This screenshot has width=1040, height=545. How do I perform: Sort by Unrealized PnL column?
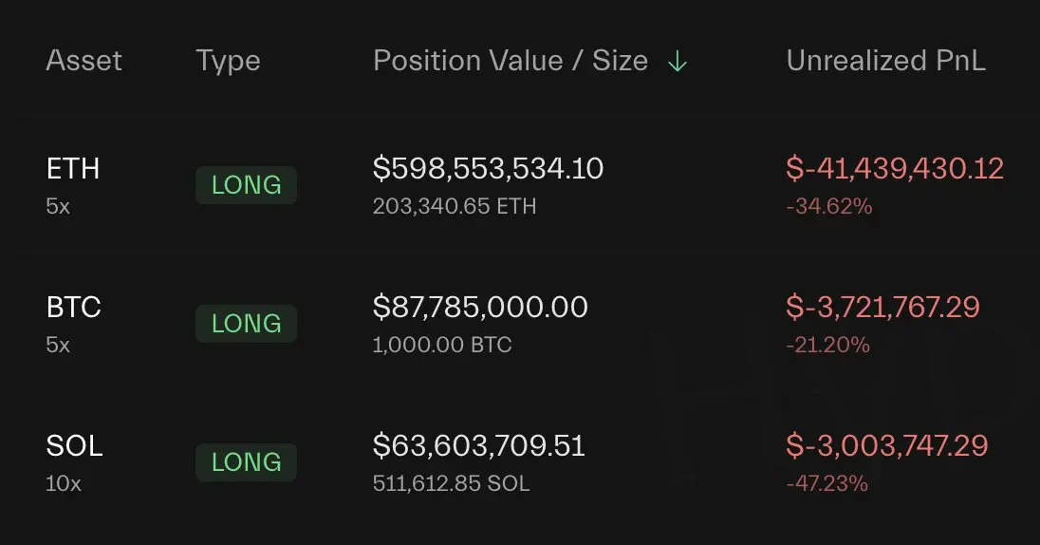pos(885,61)
